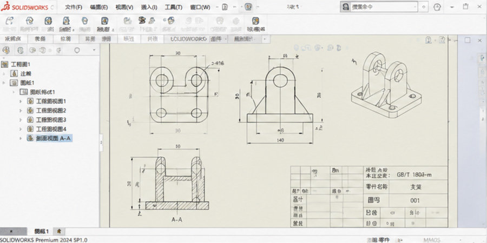Click the circle icon in the manager tab row

(77, 50)
